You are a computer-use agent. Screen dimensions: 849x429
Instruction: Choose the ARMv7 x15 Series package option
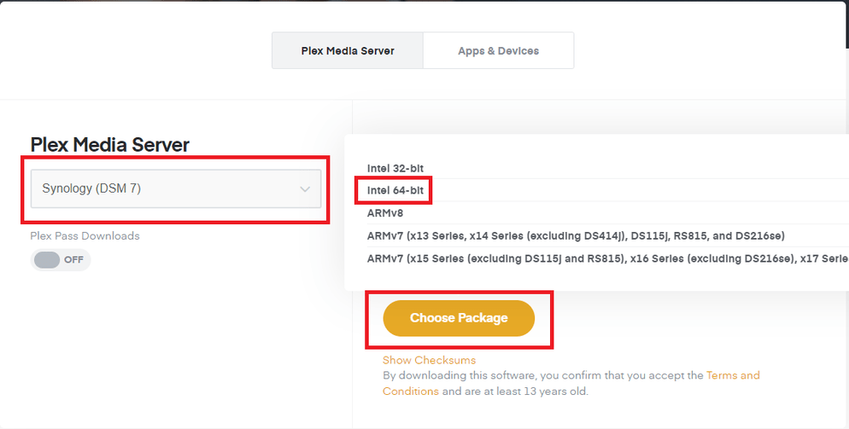coord(606,258)
